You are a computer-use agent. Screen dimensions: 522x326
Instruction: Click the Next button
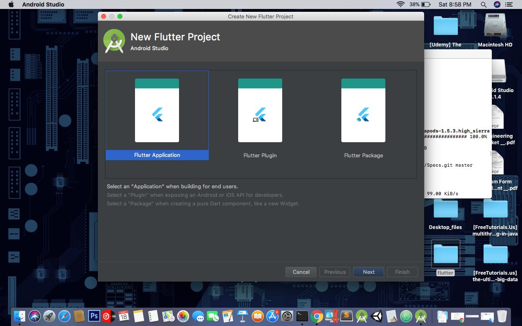368,272
